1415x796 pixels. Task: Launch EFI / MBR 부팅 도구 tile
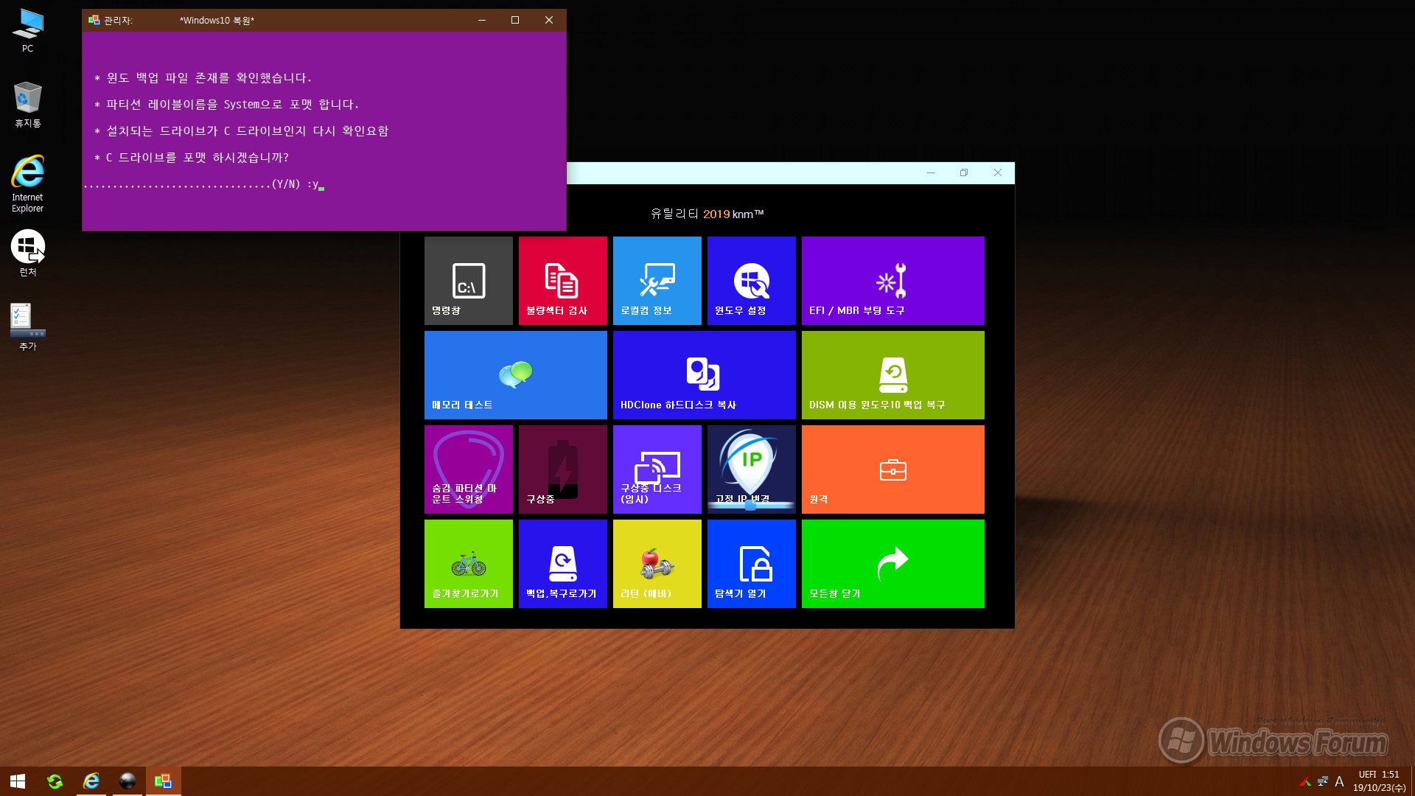[892, 281]
